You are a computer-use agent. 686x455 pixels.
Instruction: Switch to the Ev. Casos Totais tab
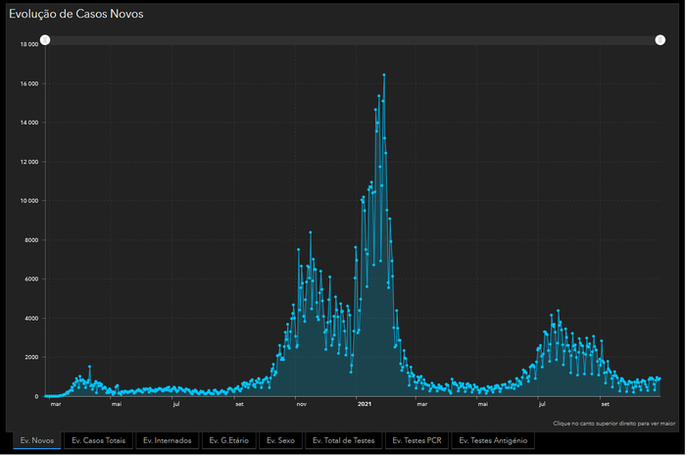pyautogui.click(x=98, y=441)
